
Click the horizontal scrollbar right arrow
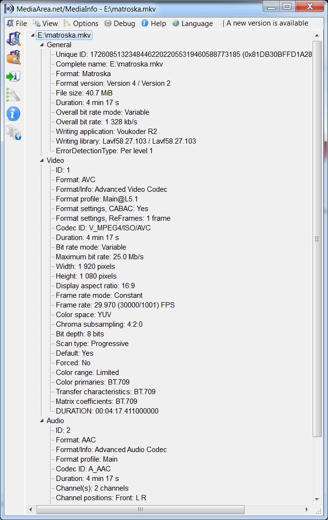click(307, 509)
